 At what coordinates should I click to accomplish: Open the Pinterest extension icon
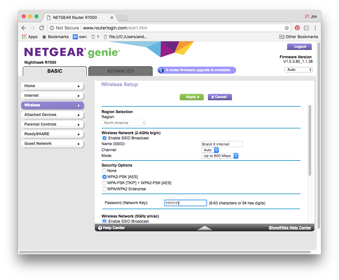pos(297,28)
